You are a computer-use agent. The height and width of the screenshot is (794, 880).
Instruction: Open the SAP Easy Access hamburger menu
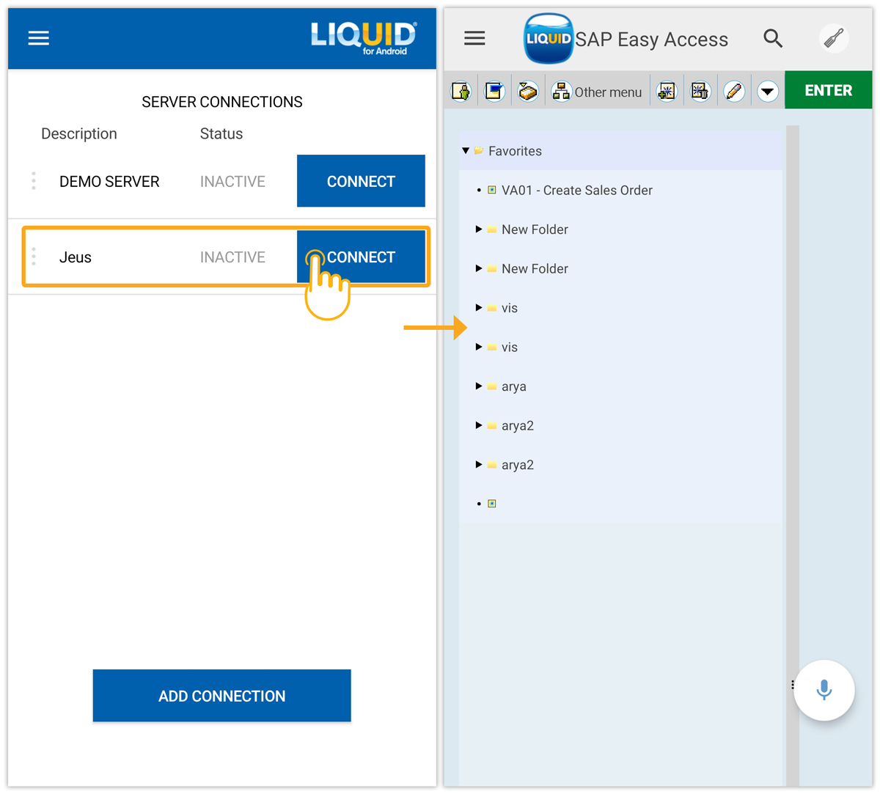click(474, 38)
